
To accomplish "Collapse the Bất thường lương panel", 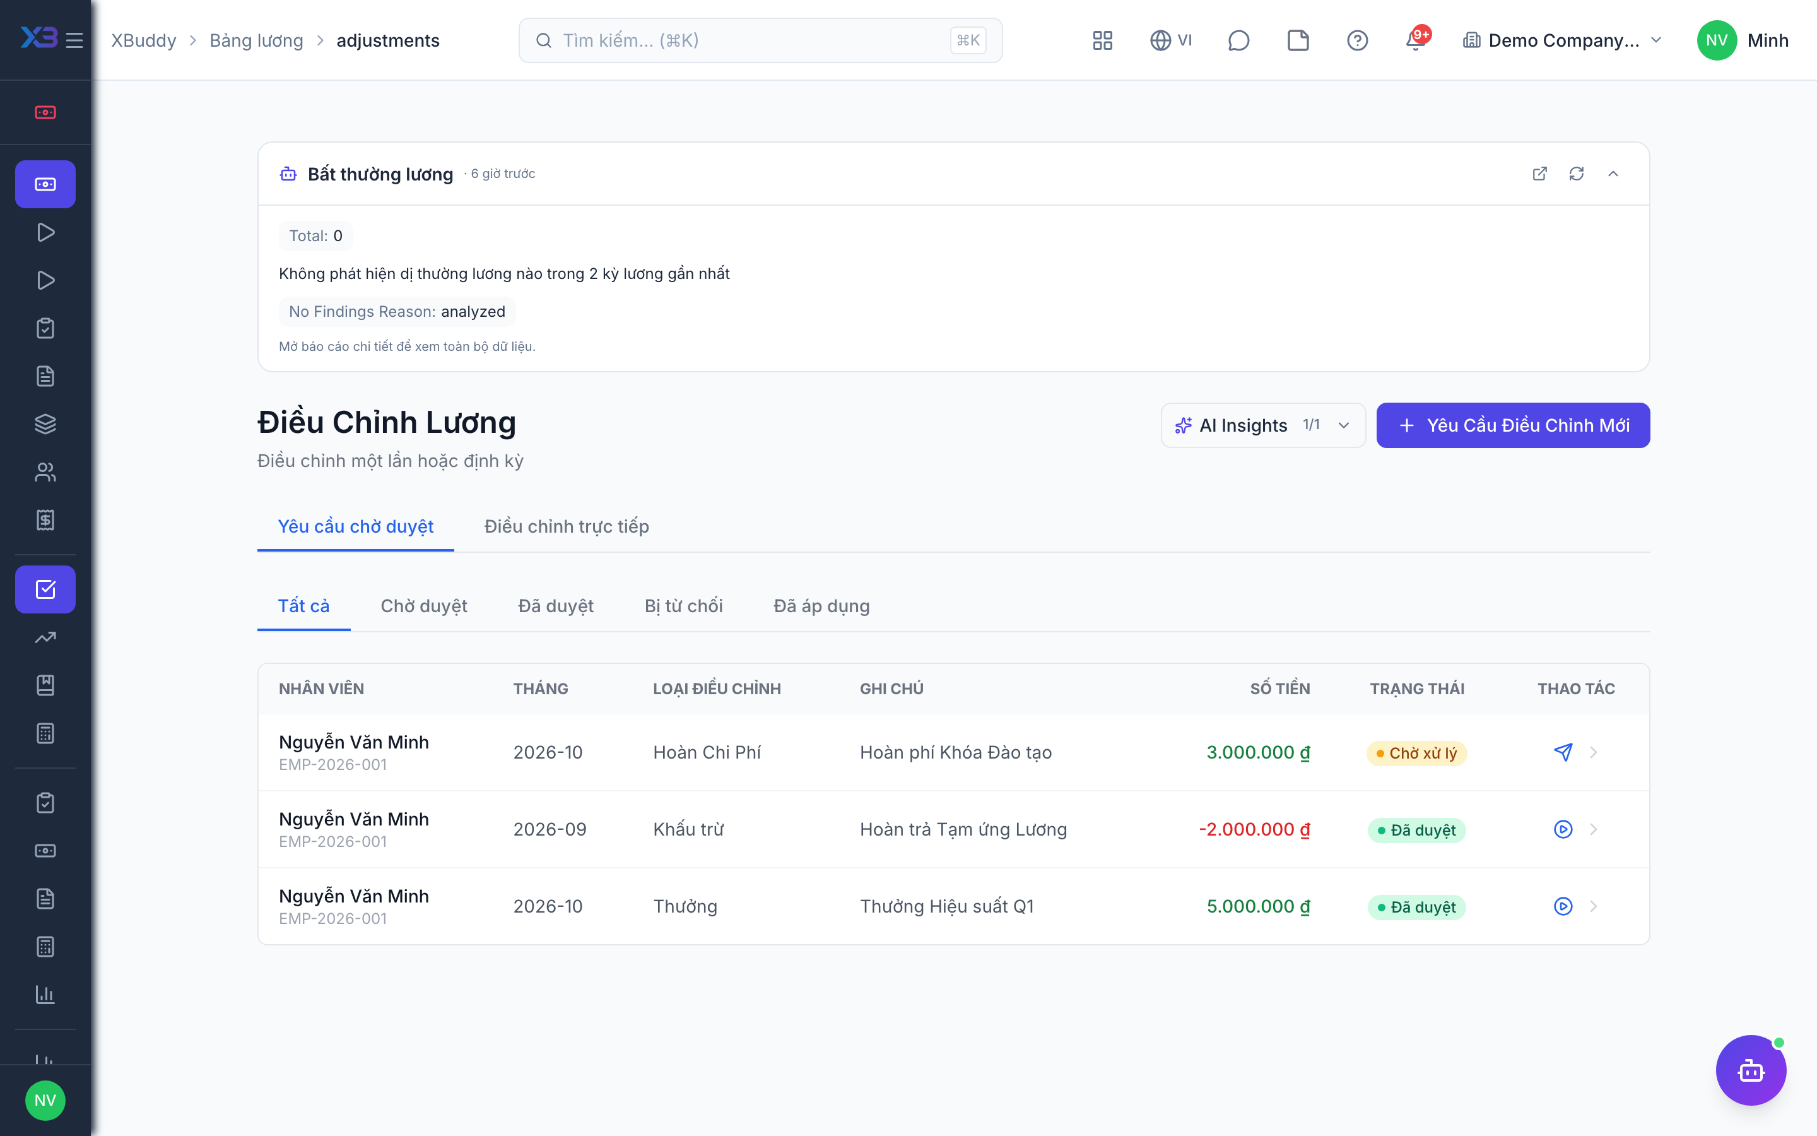I will (x=1613, y=174).
